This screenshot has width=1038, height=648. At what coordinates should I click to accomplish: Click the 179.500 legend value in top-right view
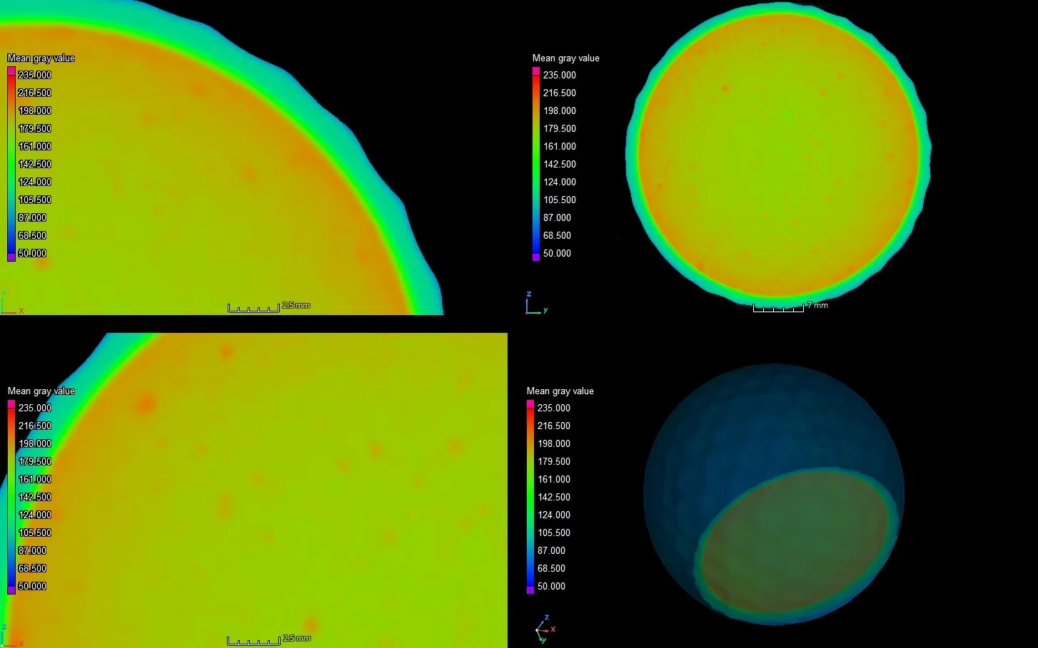560,128
